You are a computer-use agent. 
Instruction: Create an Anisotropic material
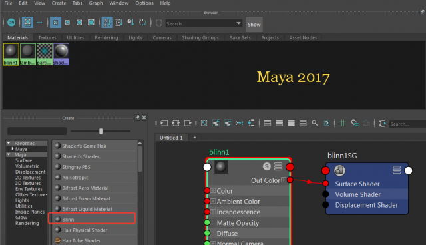click(95, 178)
